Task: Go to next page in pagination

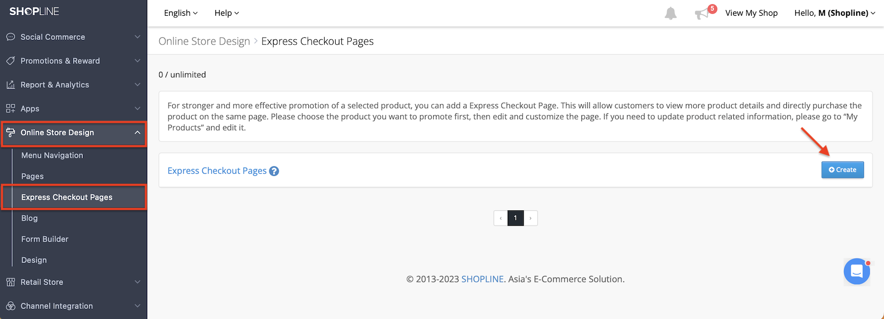Action: (x=531, y=218)
